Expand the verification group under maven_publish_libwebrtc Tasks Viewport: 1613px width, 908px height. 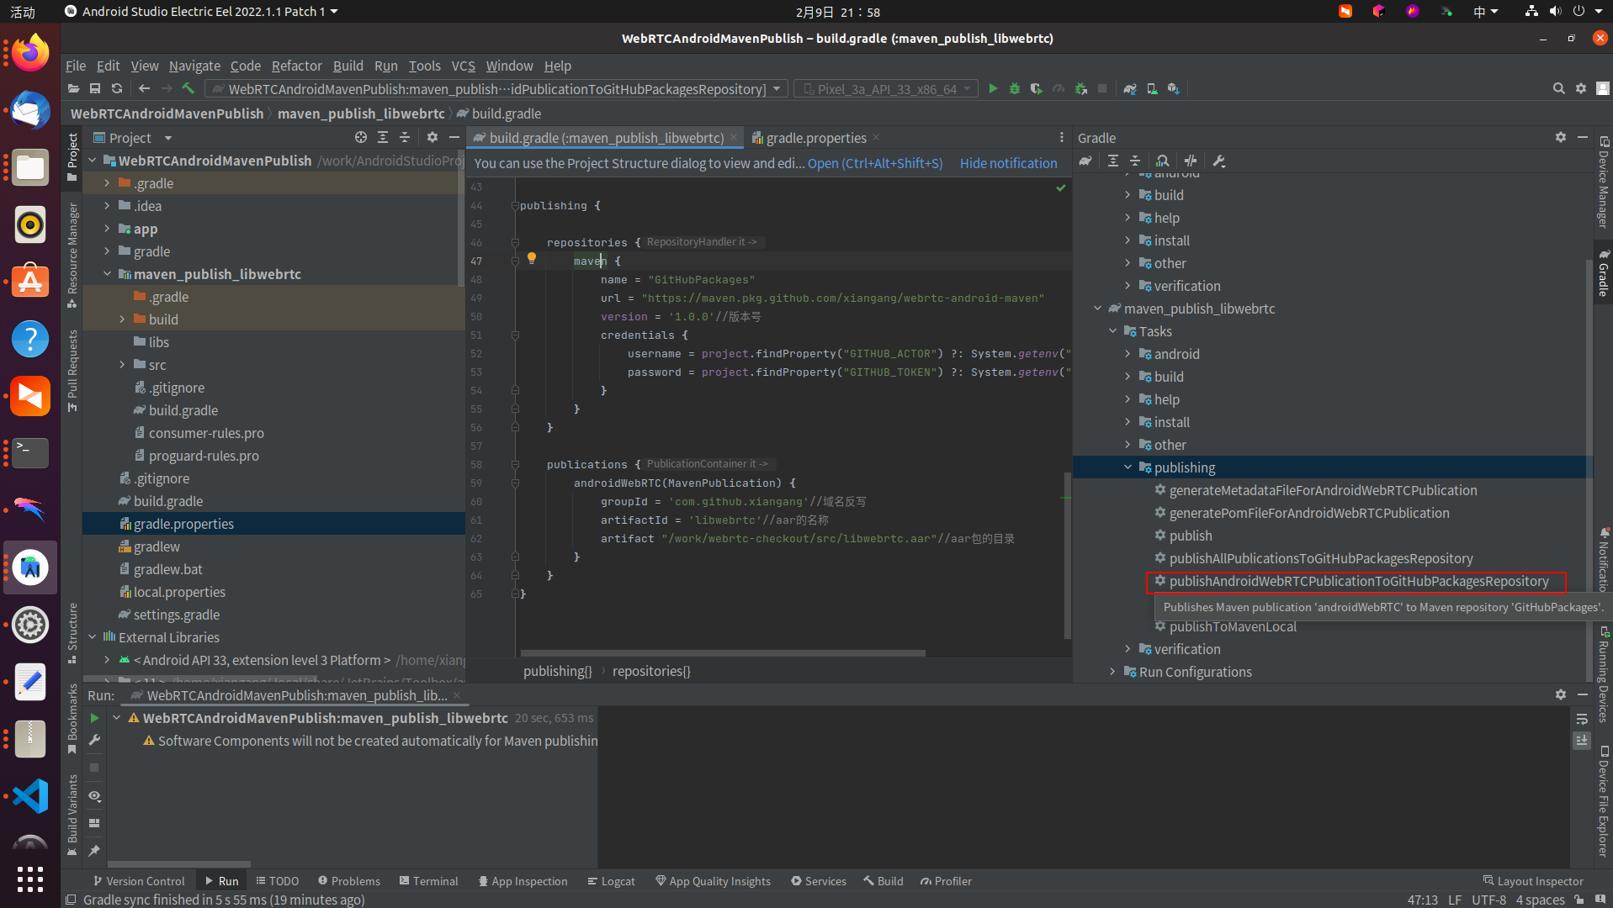pos(1128,649)
